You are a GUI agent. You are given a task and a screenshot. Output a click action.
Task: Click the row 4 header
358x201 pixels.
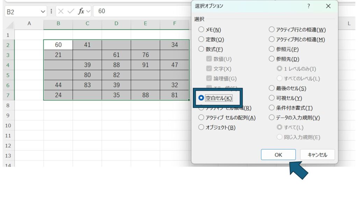coord(8,65)
